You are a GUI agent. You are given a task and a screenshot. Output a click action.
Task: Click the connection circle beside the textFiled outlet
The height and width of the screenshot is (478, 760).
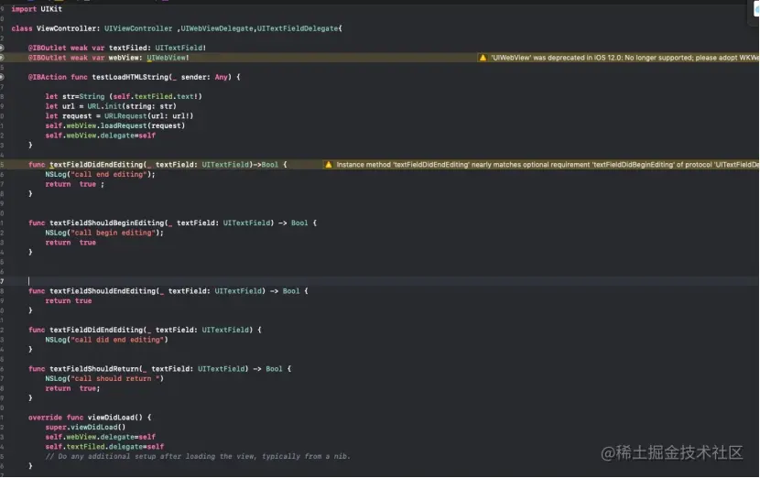(2, 48)
